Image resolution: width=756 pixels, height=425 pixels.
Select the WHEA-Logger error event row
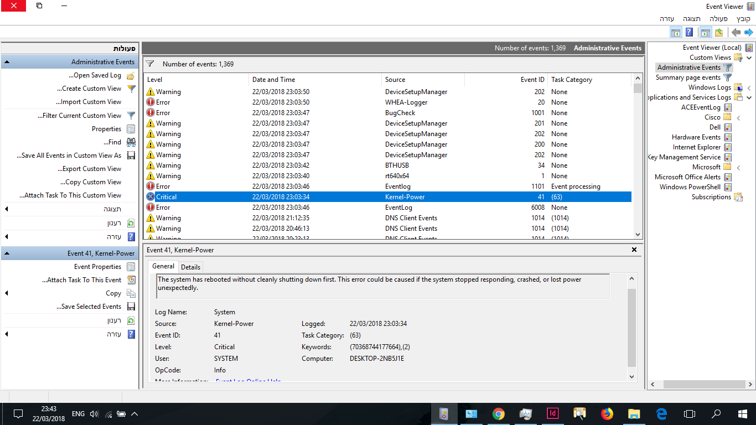tap(387, 102)
